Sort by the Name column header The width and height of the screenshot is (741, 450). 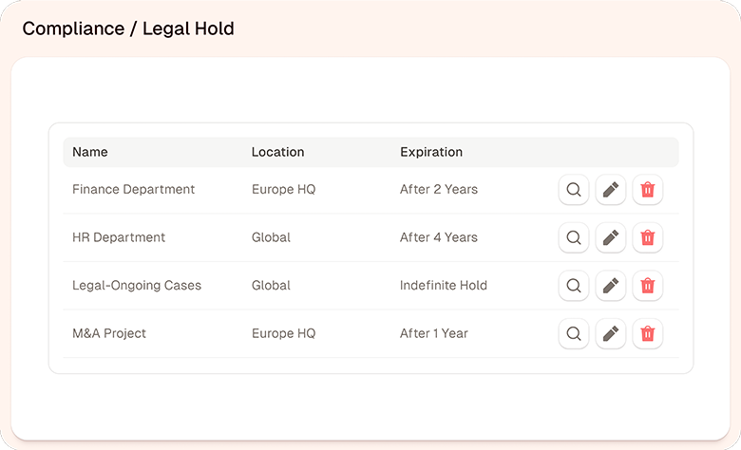(x=90, y=152)
